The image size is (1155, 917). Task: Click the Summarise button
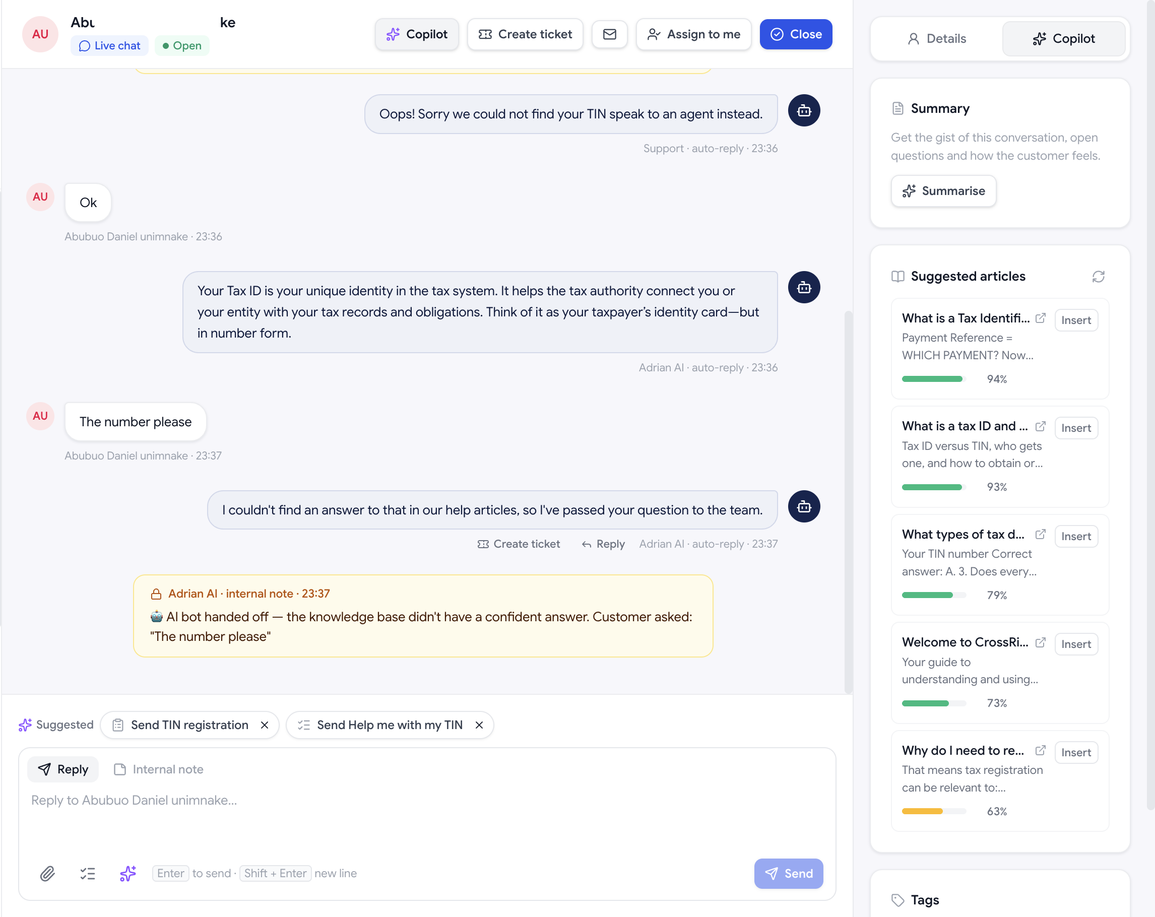pos(943,191)
